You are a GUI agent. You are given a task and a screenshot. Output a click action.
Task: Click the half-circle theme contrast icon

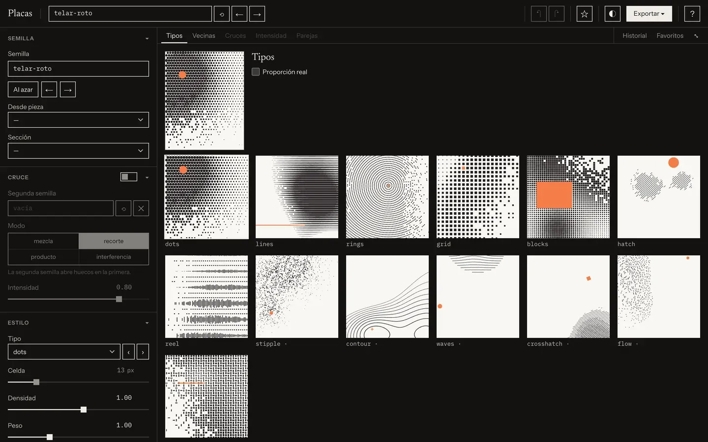(x=613, y=14)
